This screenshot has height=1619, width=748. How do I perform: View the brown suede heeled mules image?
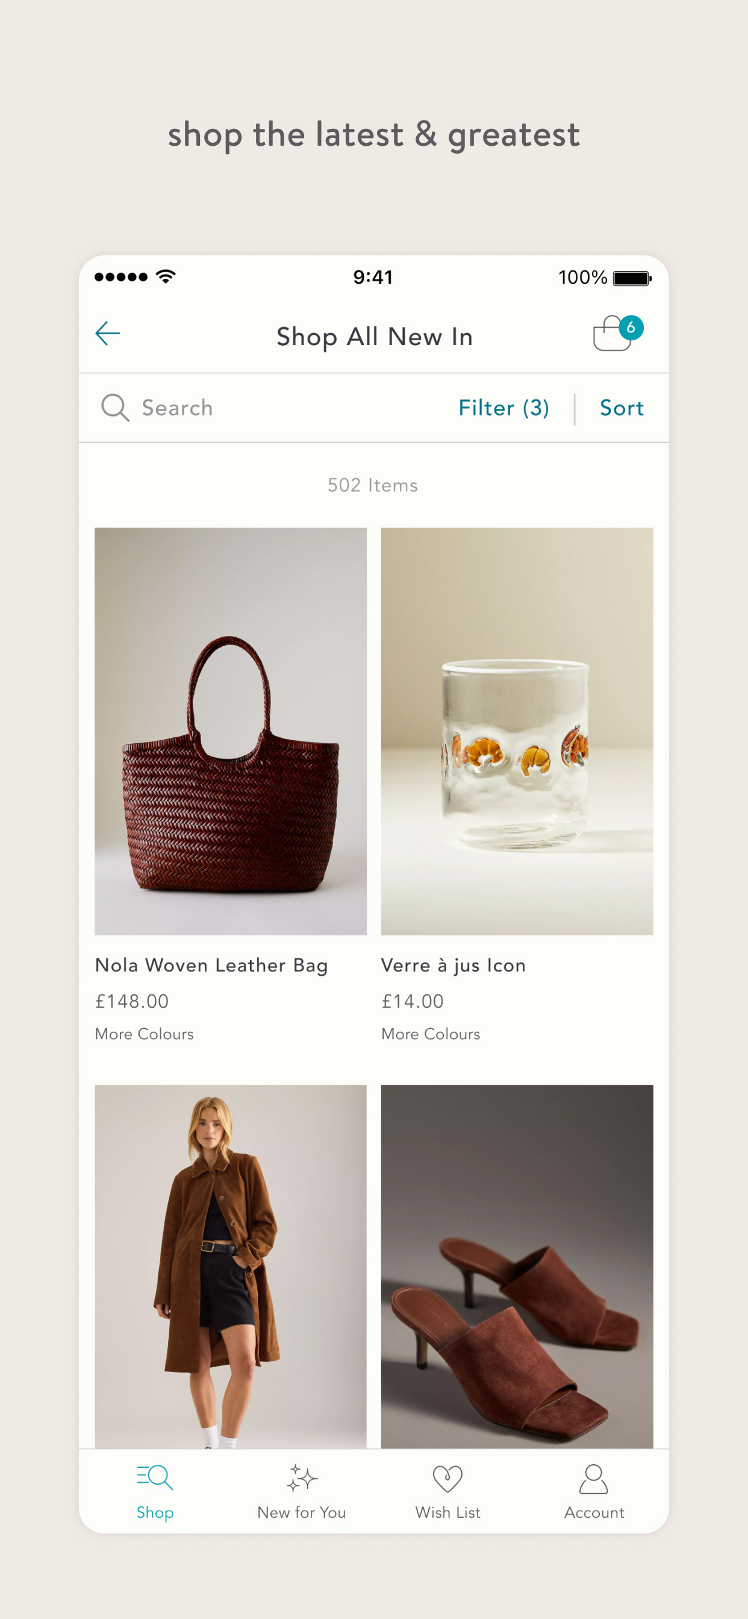[x=517, y=1267]
